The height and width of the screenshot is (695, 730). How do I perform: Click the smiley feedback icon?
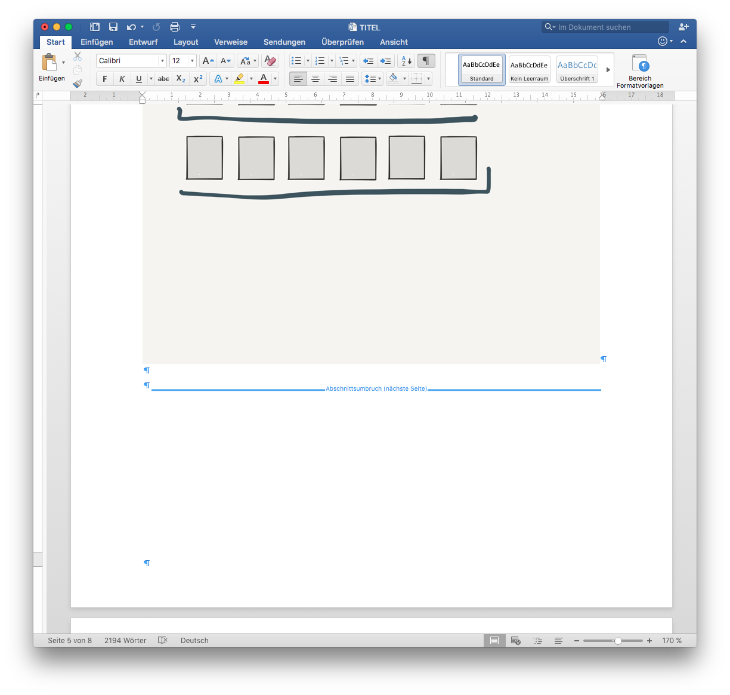[x=662, y=41]
